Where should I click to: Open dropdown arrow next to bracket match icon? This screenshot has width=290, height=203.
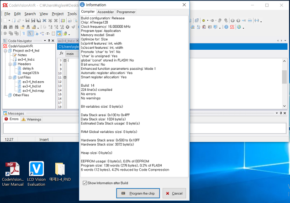tap(261, 21)
